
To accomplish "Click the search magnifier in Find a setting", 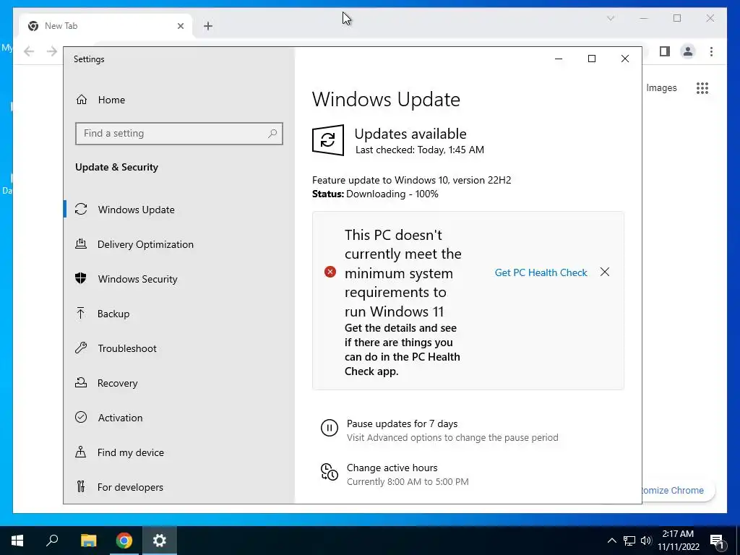I will click(272, 134).
